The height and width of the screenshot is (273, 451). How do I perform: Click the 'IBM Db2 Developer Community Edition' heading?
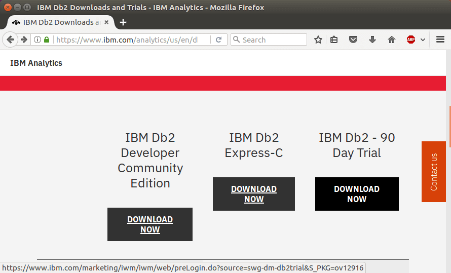point(150,161)
